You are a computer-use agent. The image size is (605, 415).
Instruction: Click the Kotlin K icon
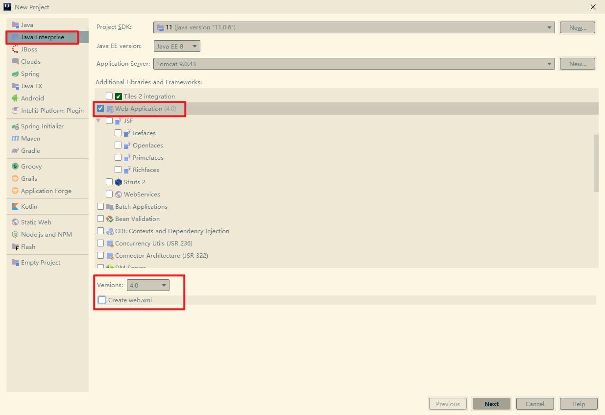[x=15, y=206]
